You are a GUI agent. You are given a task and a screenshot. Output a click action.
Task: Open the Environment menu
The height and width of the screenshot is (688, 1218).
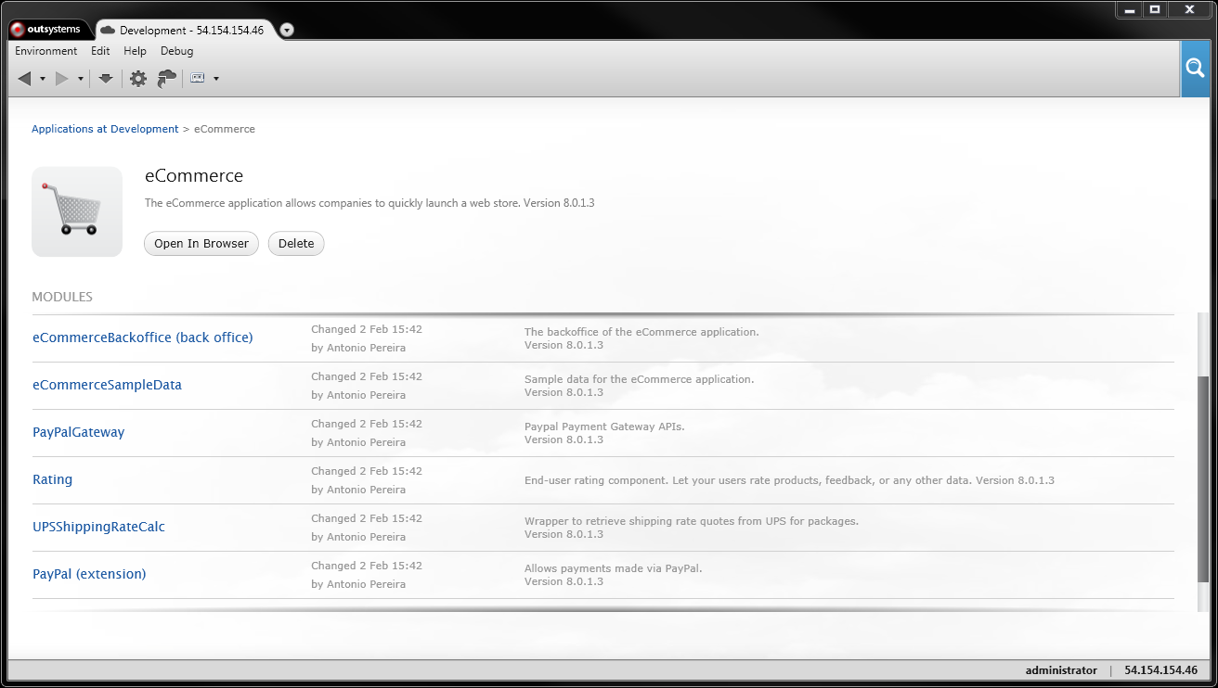pyautogui.click(x=46, y=51)
